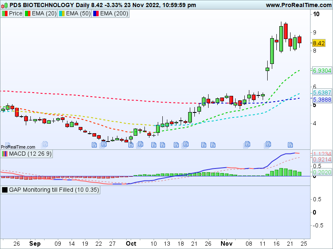The image size is (333, 249).
Task: Click the EMA (200) legend color icon
Action: tap(96, 14)
